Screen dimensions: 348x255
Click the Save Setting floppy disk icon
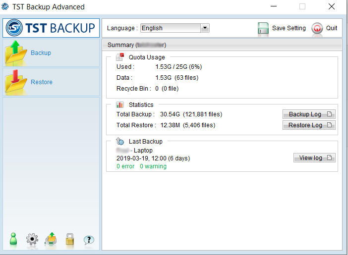point(263,28)
